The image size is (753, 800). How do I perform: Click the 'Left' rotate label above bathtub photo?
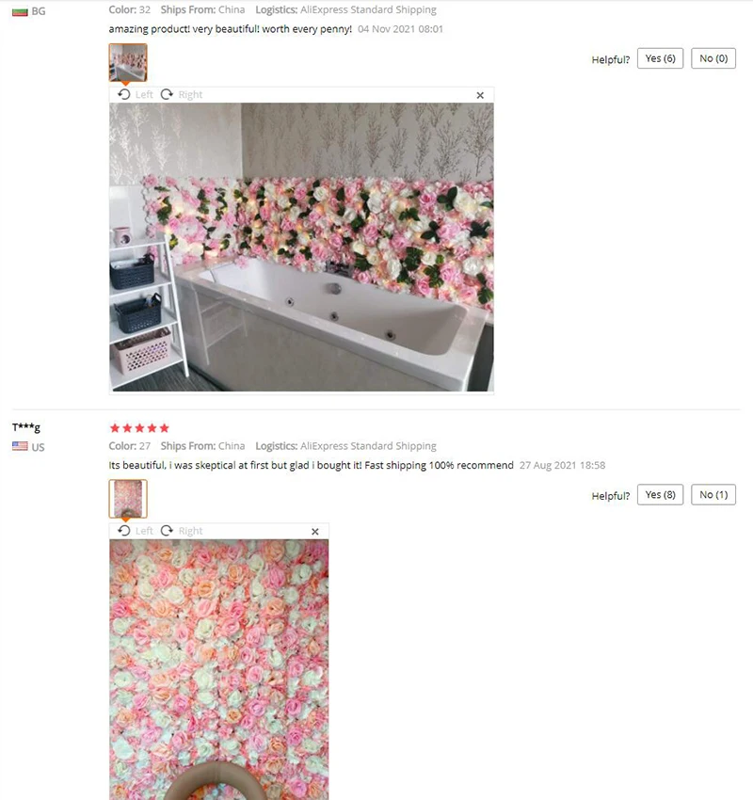(x=144, y=94)
